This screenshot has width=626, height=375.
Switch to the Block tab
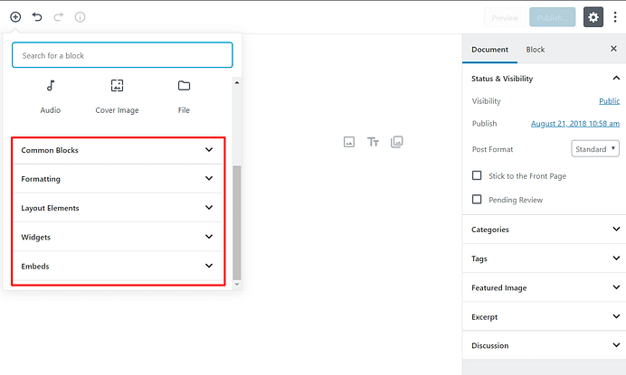tap(536, 50)
